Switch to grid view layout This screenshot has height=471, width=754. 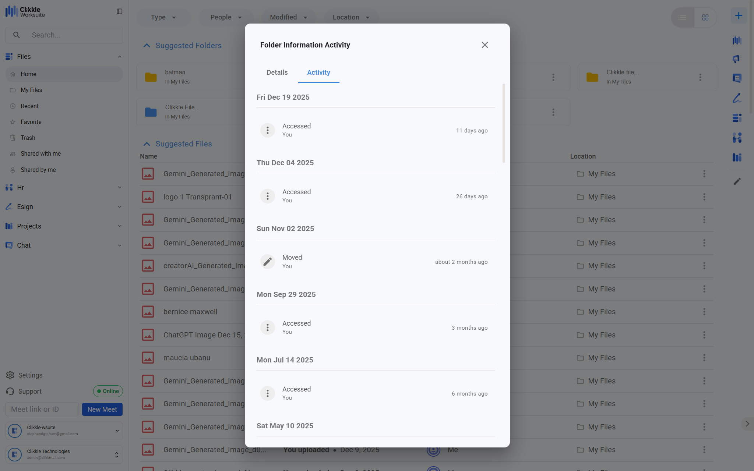point(705,17)
